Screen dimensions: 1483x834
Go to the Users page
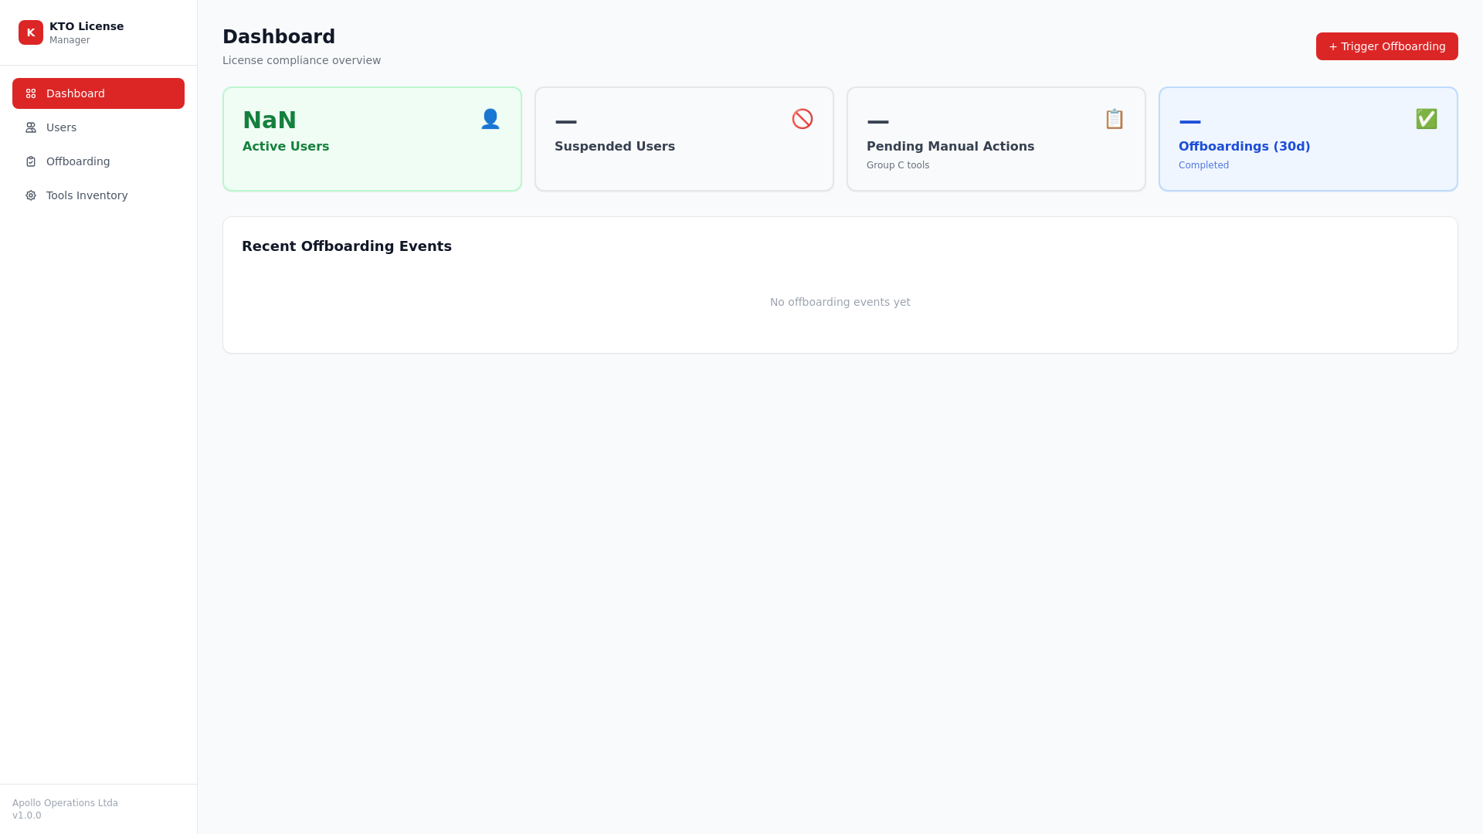click(x=98, y=127)
